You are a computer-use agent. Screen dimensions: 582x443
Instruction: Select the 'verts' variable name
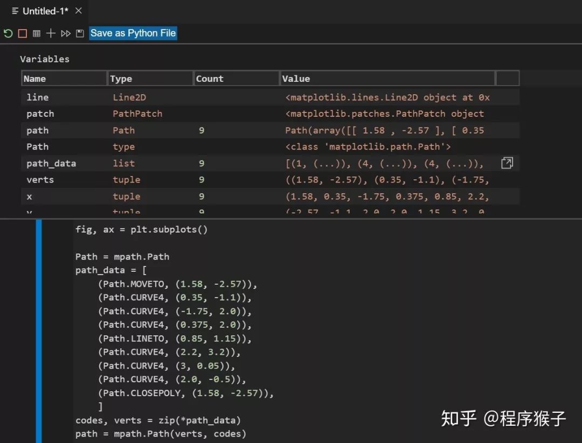pyautogui.click(x=40, y=180)
